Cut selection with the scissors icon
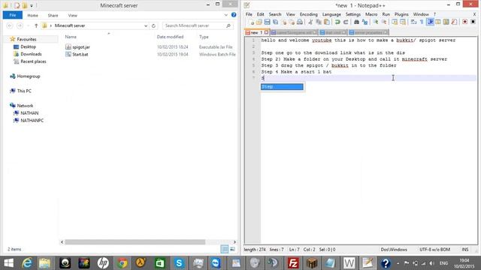Image resolution: width=481 pixels, height=270 pixels. (310, 22)
